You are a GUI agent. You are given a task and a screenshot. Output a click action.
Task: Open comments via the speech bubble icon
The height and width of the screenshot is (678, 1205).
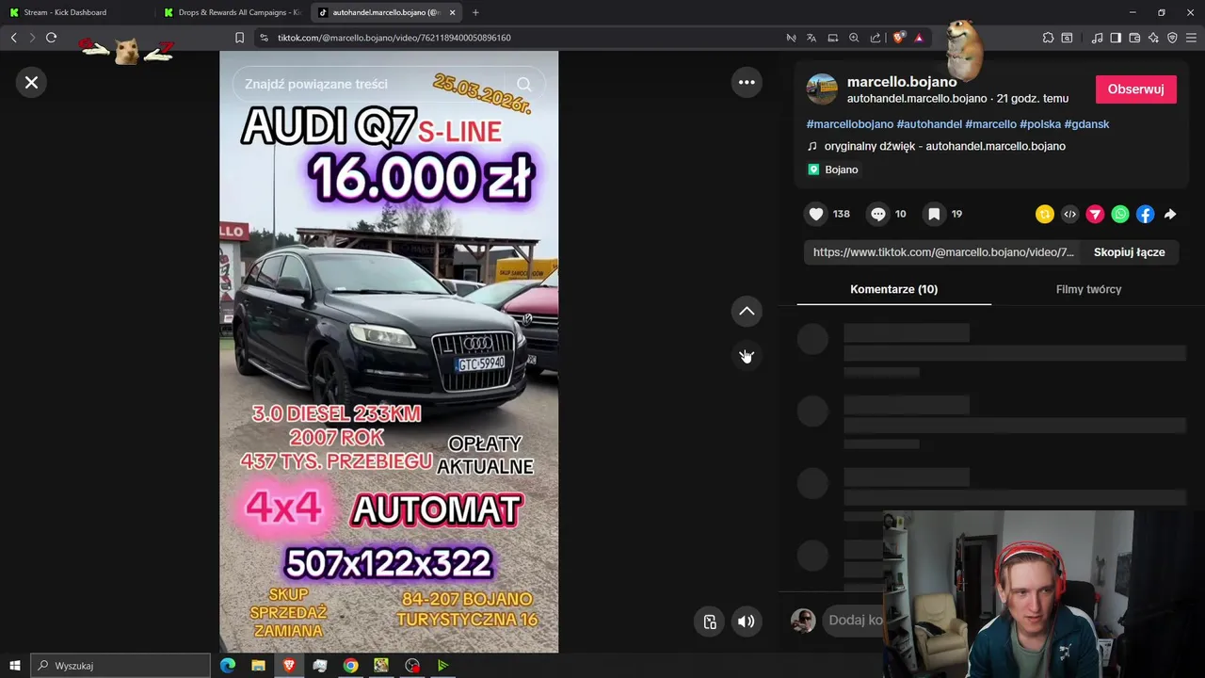(878, 214)
